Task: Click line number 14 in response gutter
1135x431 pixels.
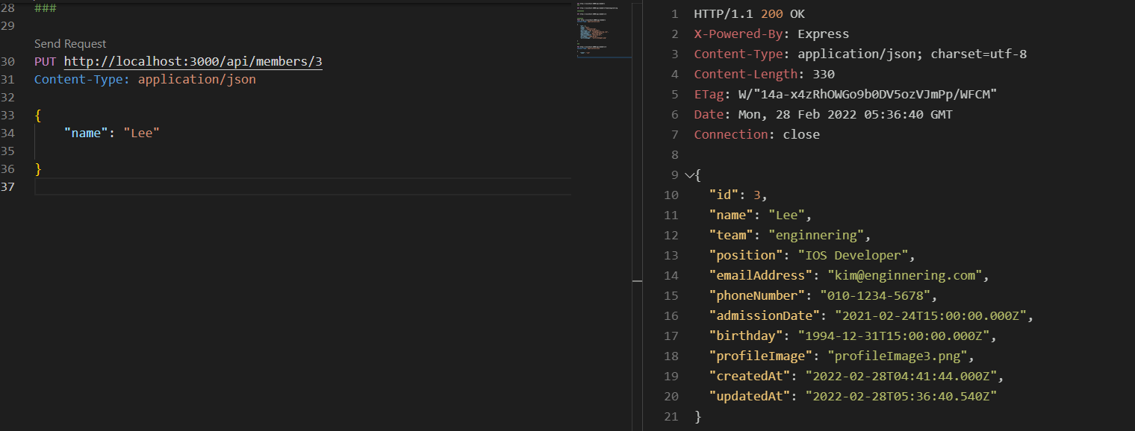Action: tap(671, 276)
